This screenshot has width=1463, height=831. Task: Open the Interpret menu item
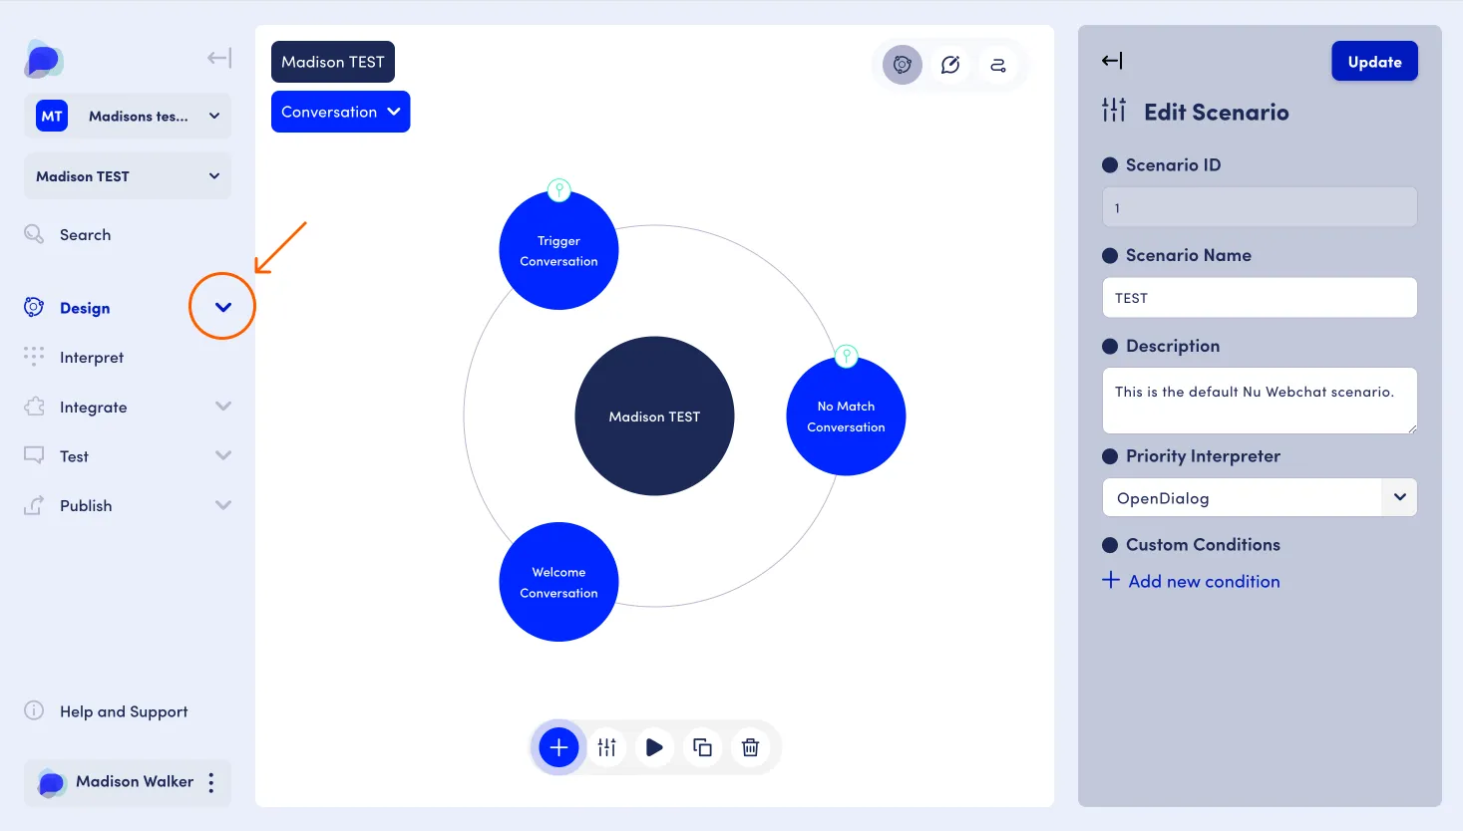pyautogui.click(x=92, y=357)
